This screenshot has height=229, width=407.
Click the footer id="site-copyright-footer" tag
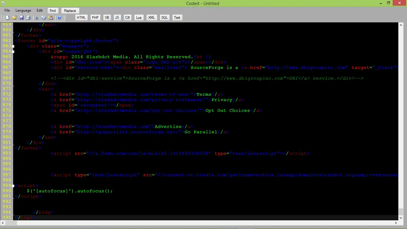point(67,41)
